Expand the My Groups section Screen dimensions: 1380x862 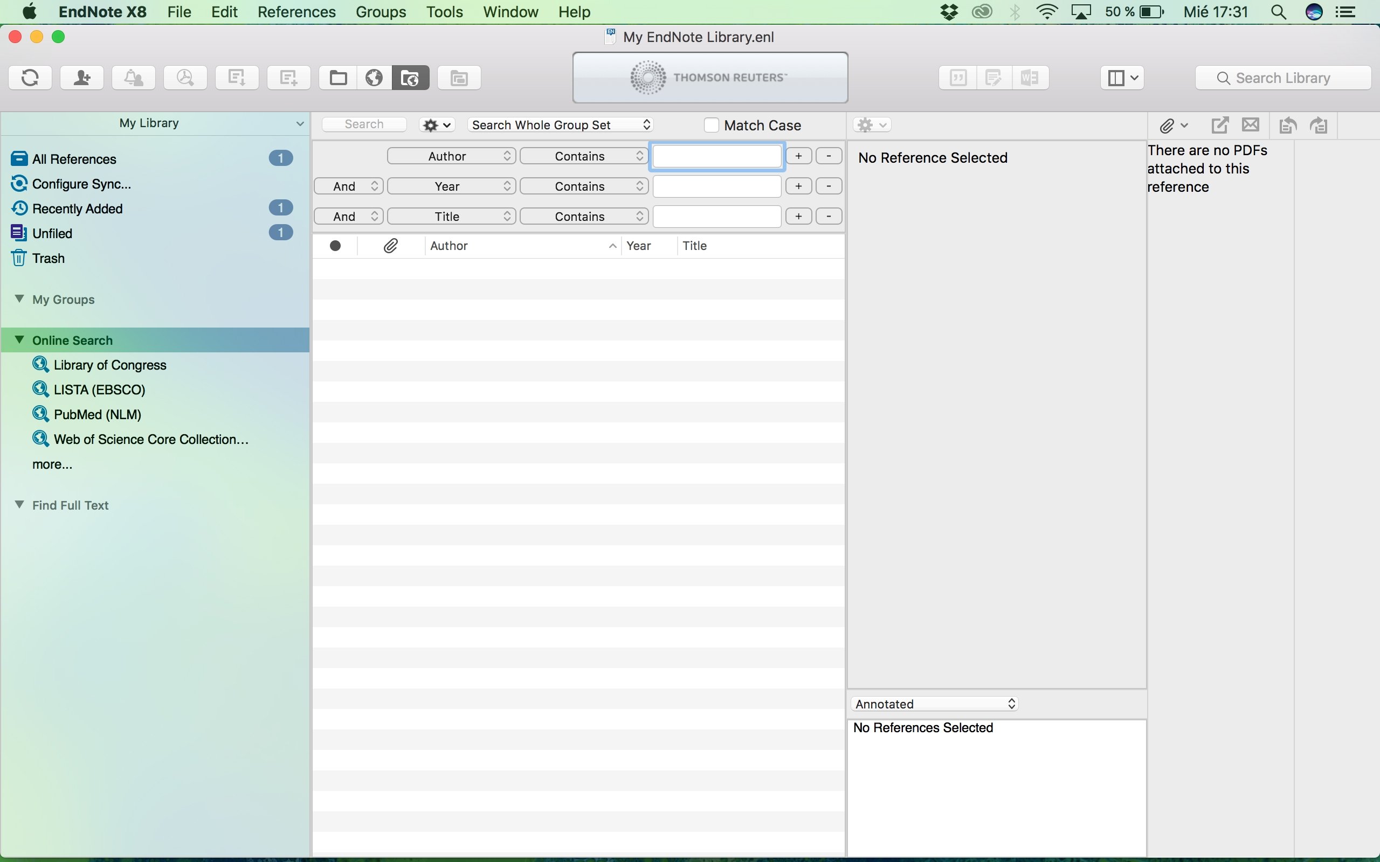[18, 298]
